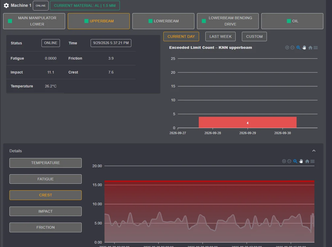Click the red threshold line in crest chart

point(209,181)
